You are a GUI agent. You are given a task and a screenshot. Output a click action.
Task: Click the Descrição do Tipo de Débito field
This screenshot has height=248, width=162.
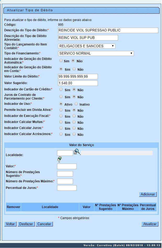coord(108,30)
